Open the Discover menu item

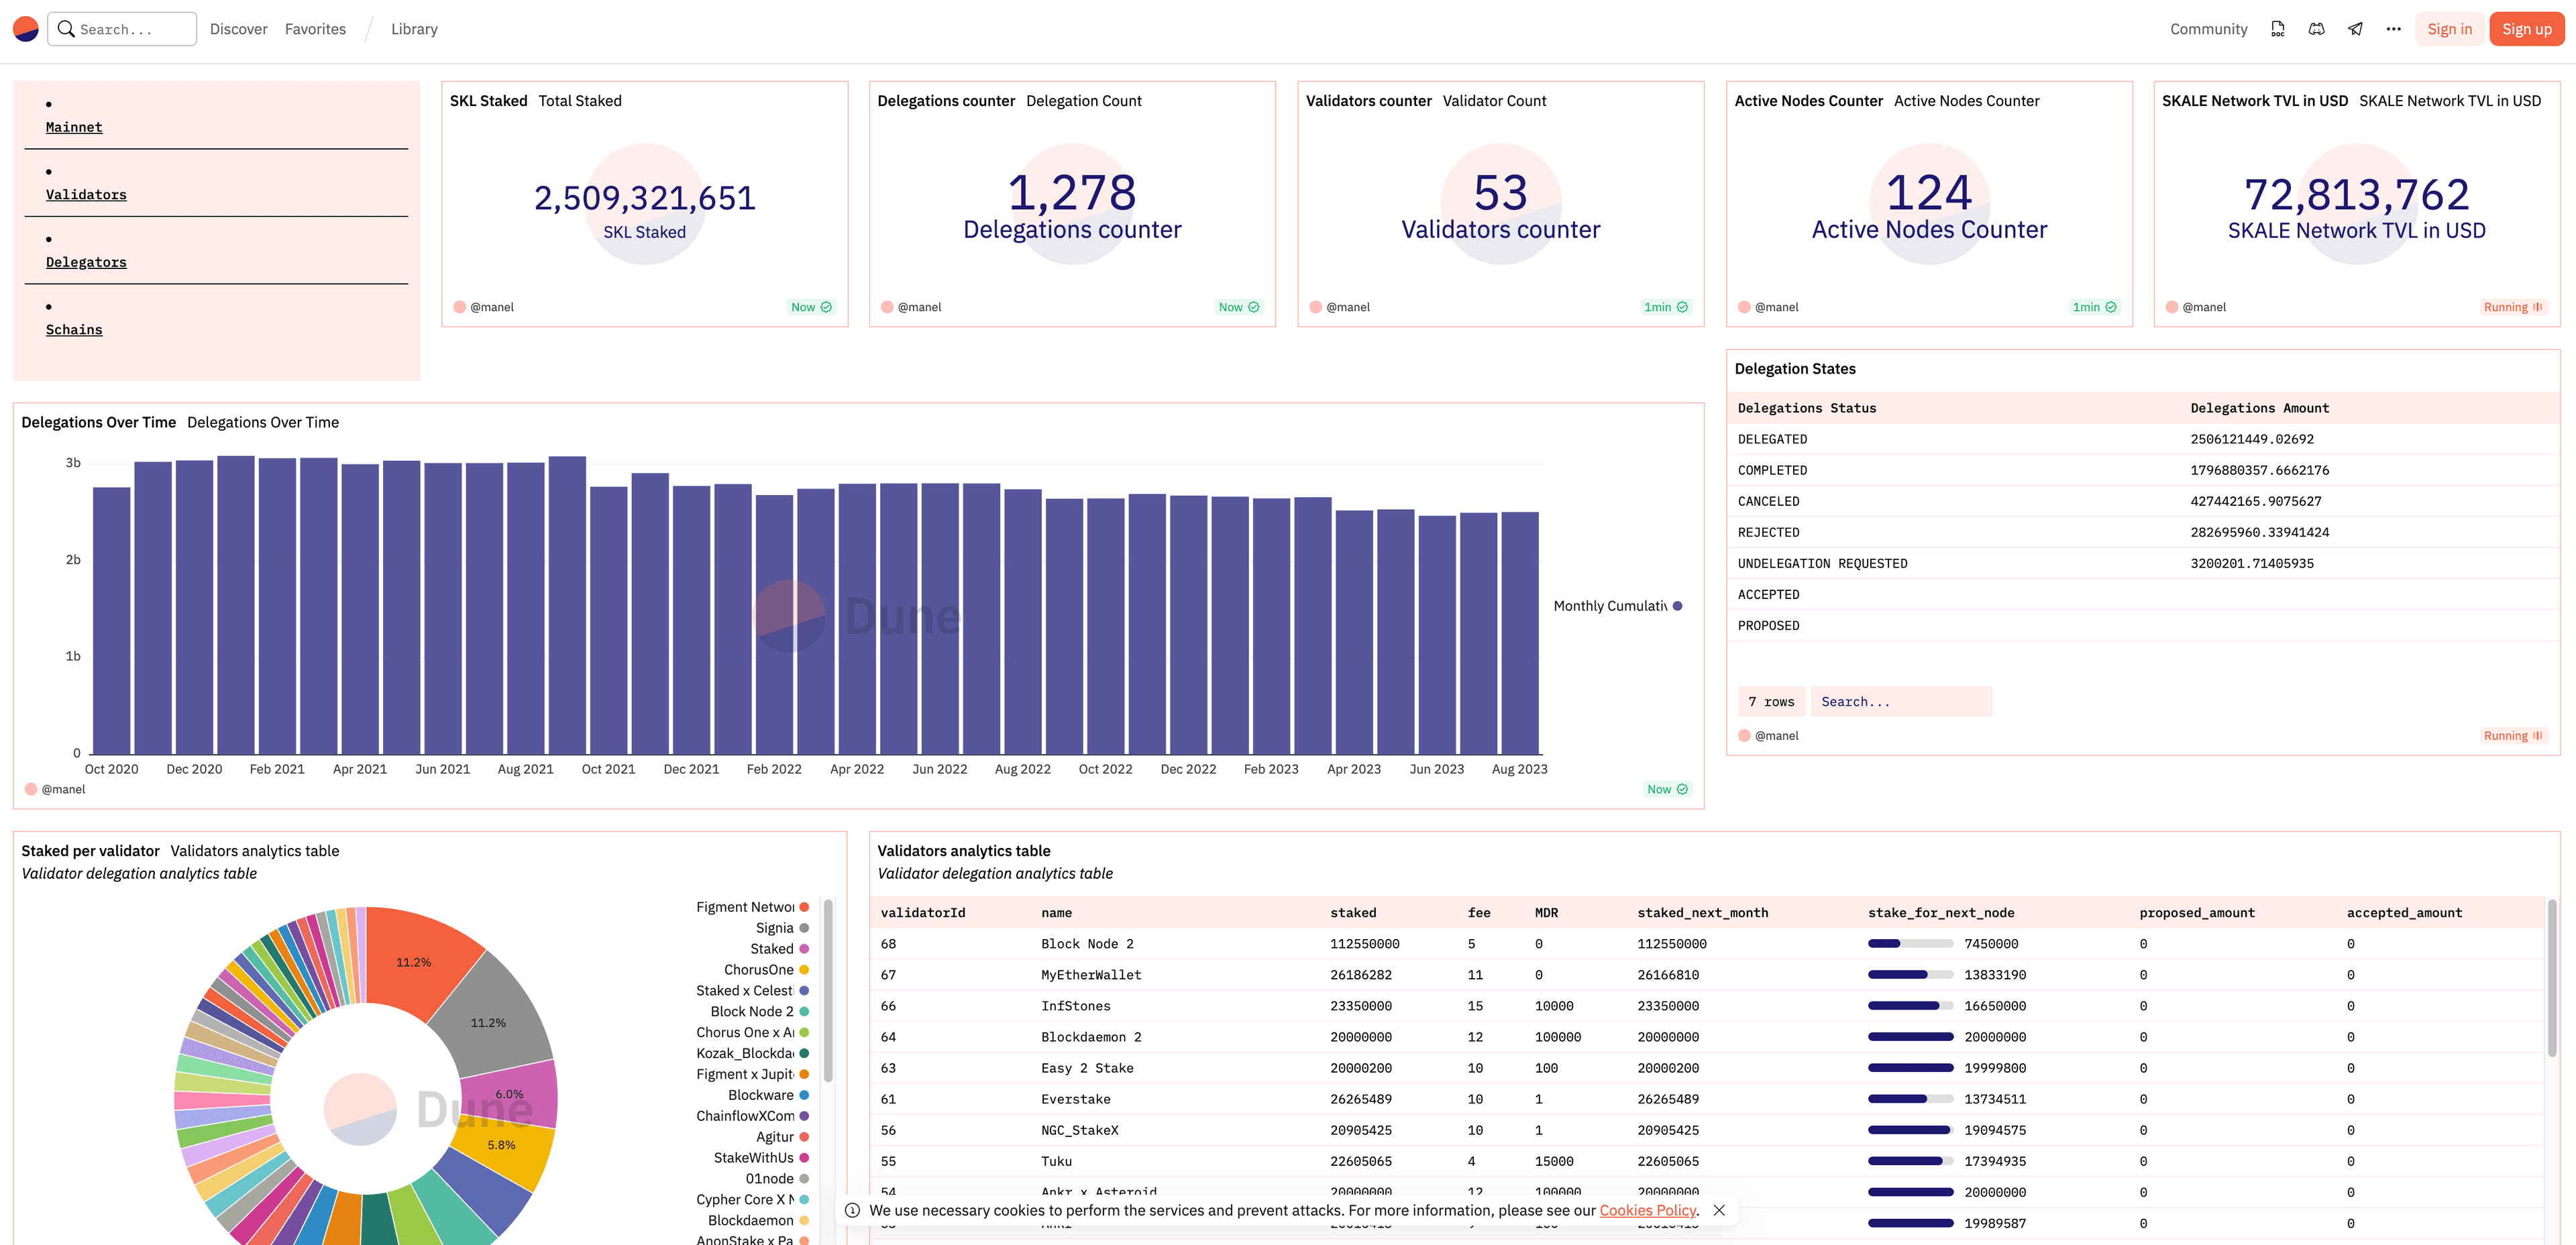[238, 29]
